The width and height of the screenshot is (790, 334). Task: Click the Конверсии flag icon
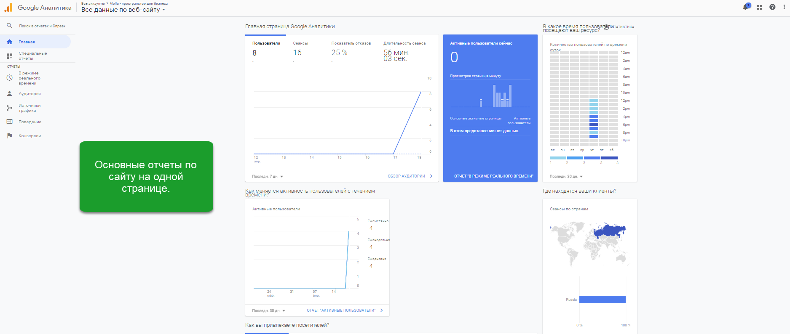[10, 135]
